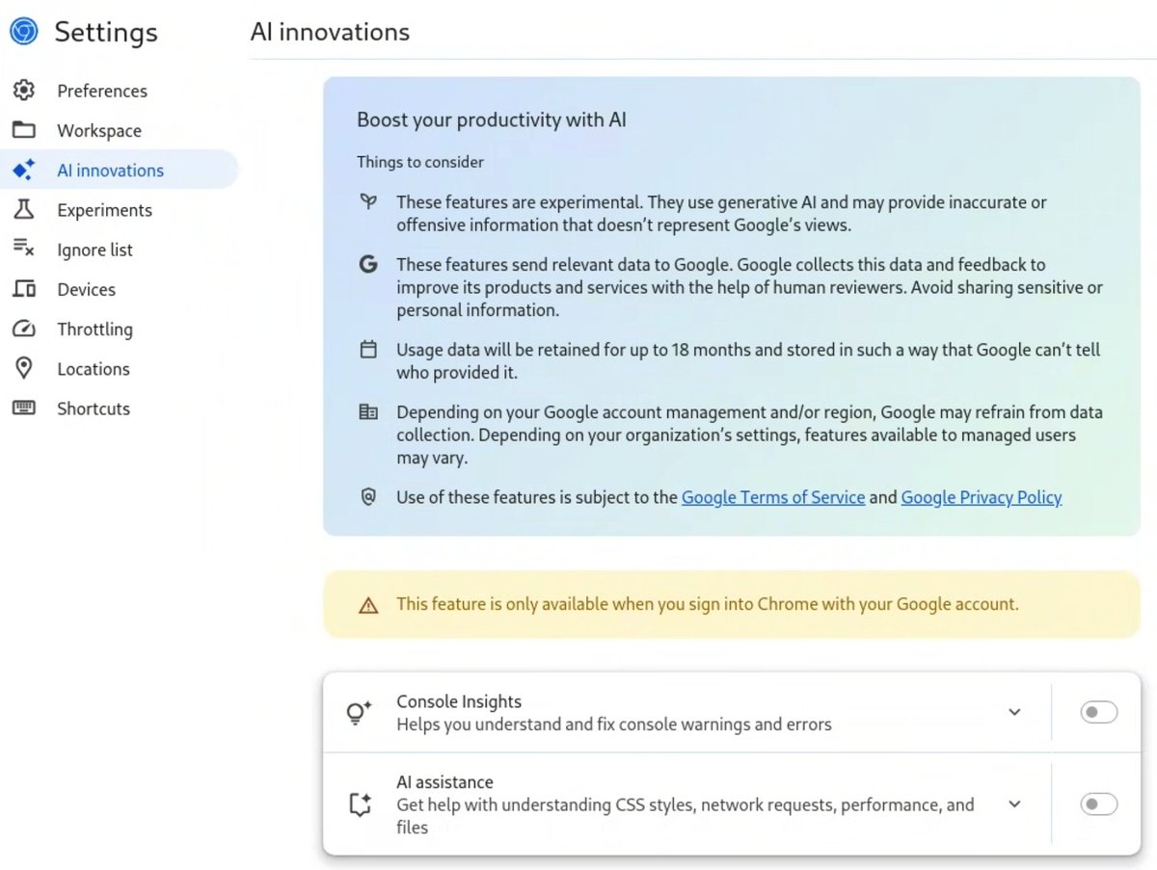
Task: Enable the AI assistance toggle
Action: [1098, 804]
